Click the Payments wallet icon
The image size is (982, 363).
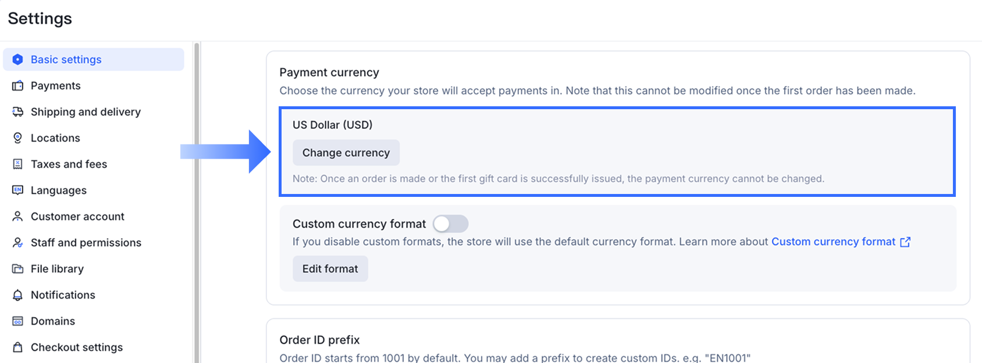pos(18,85)
